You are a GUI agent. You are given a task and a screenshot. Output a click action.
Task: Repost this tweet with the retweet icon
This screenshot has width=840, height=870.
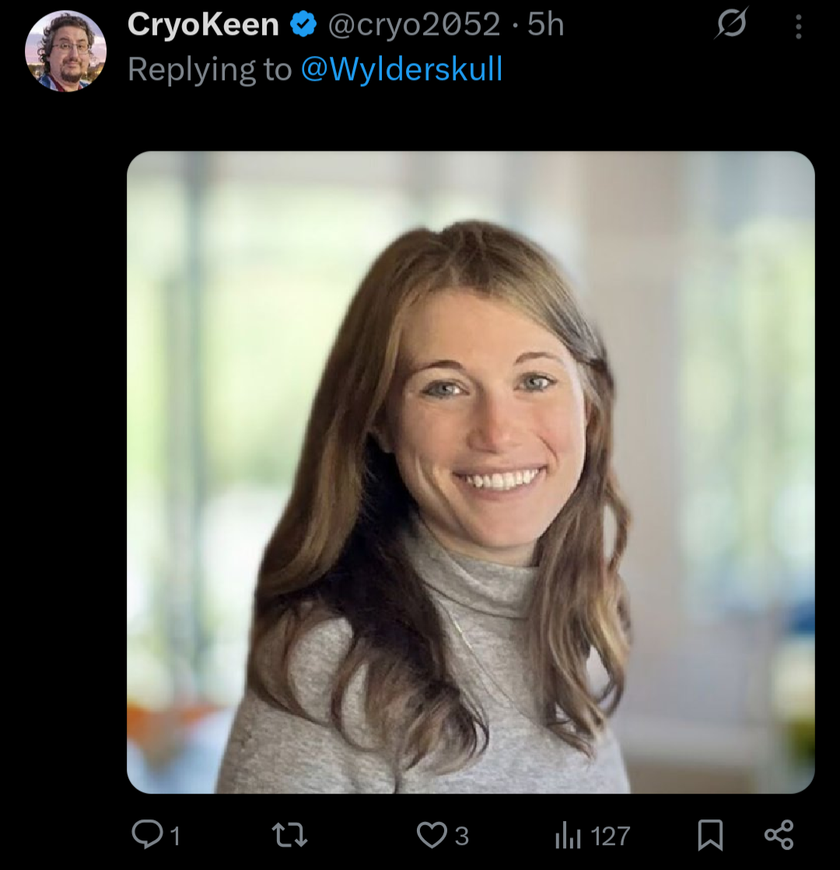pyautogui.click(x=289, y=835)
